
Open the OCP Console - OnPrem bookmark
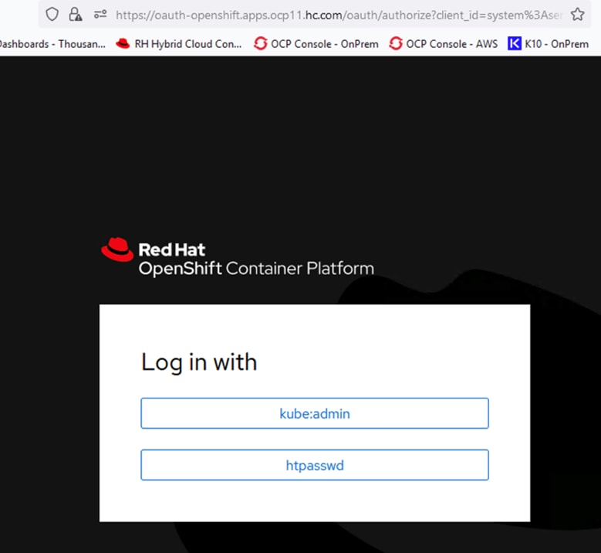316,44
